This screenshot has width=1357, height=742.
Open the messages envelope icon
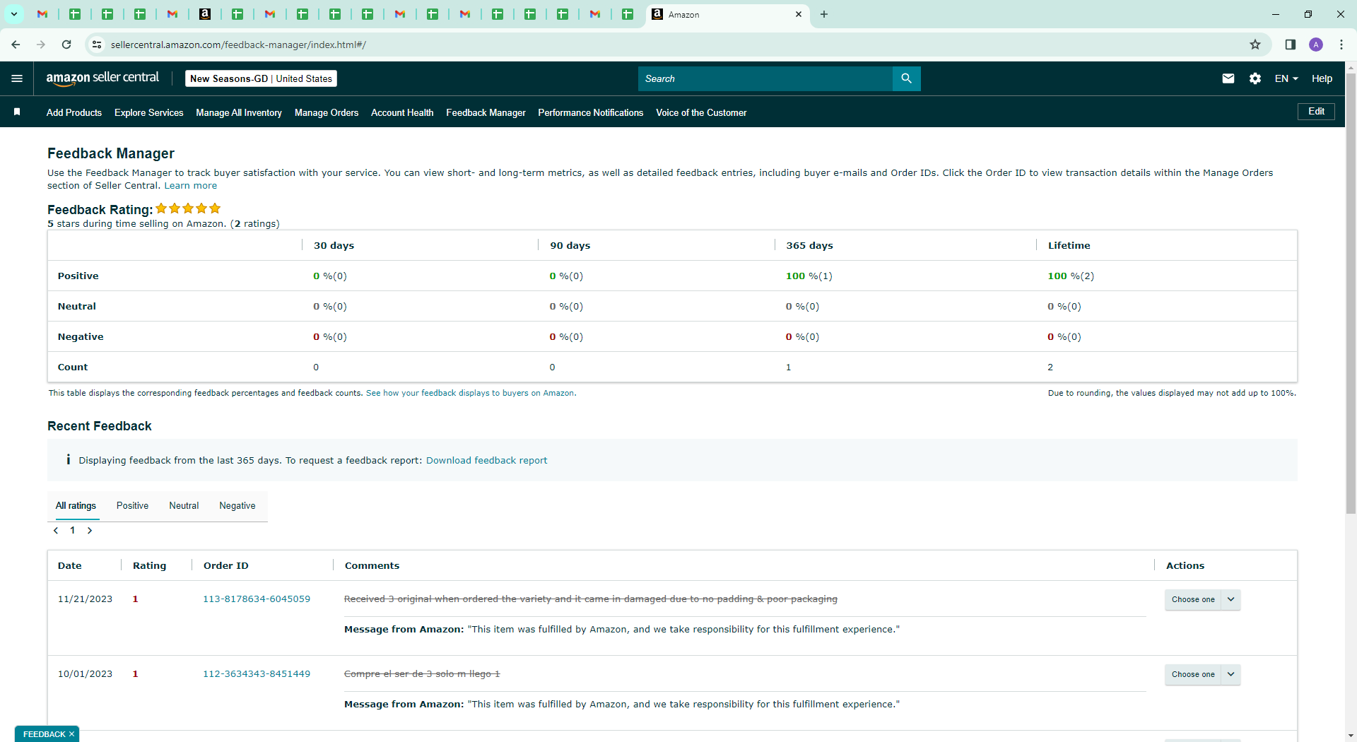point(1228,78)
